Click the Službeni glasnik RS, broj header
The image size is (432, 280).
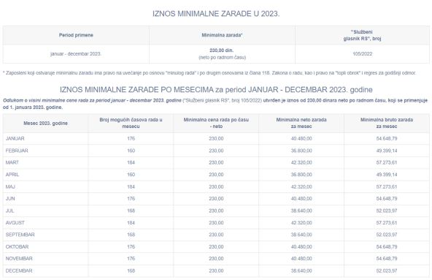point(362,35)
